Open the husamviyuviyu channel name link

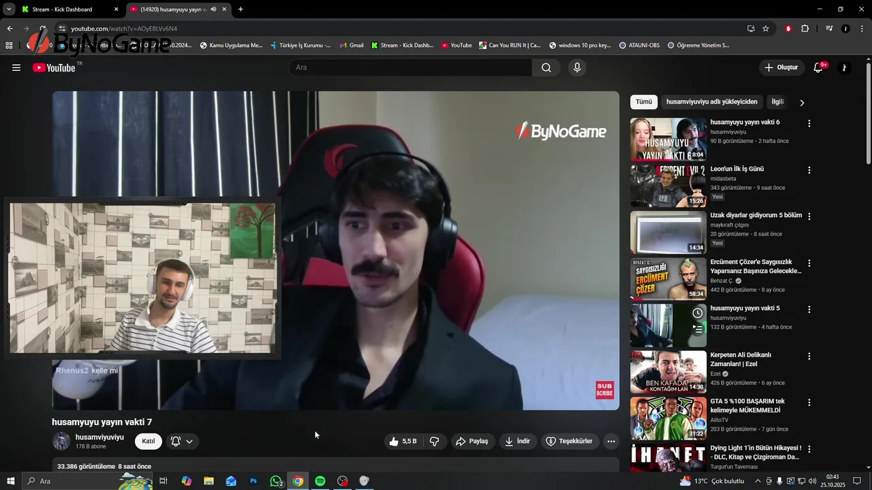[99, 437]
